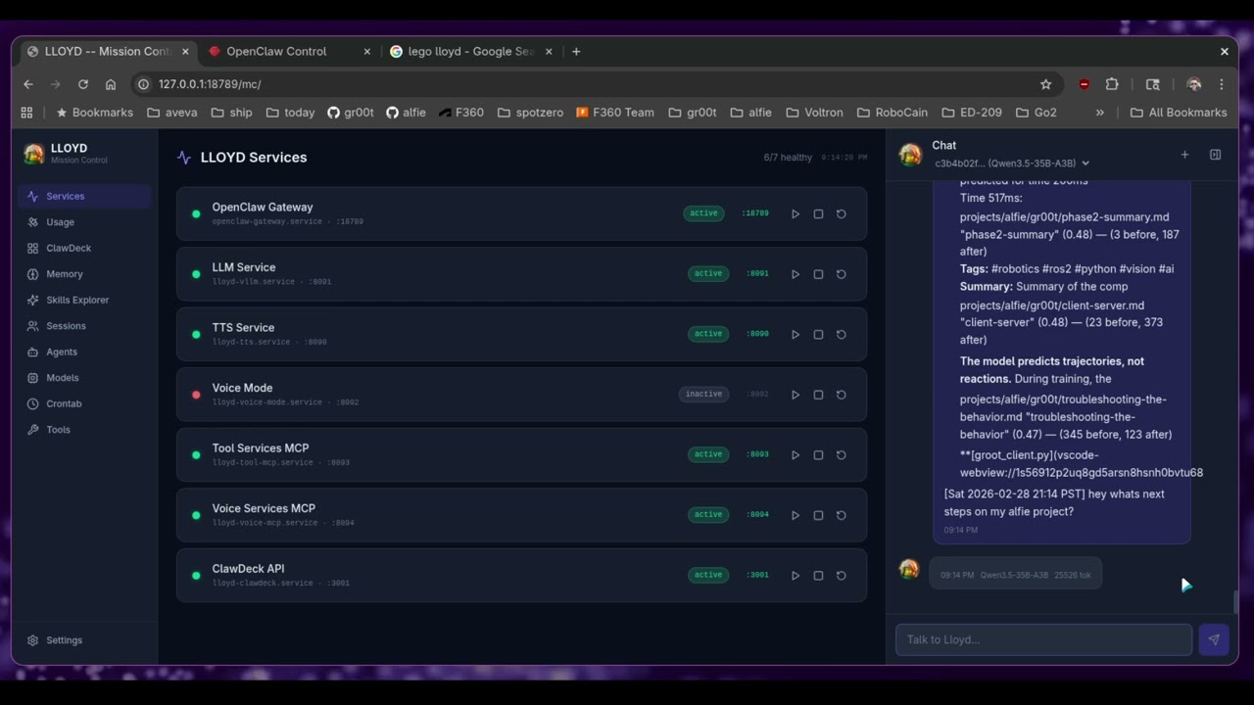The image size is (1254, 705).
Task: Start the TTS Service
Action: point(796,334)
